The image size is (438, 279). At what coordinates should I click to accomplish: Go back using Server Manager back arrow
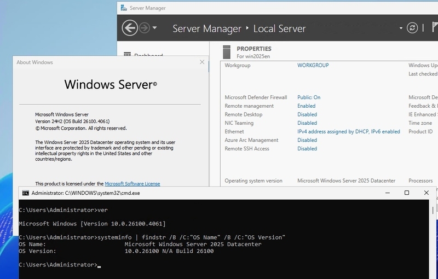[x=130, y=28]
